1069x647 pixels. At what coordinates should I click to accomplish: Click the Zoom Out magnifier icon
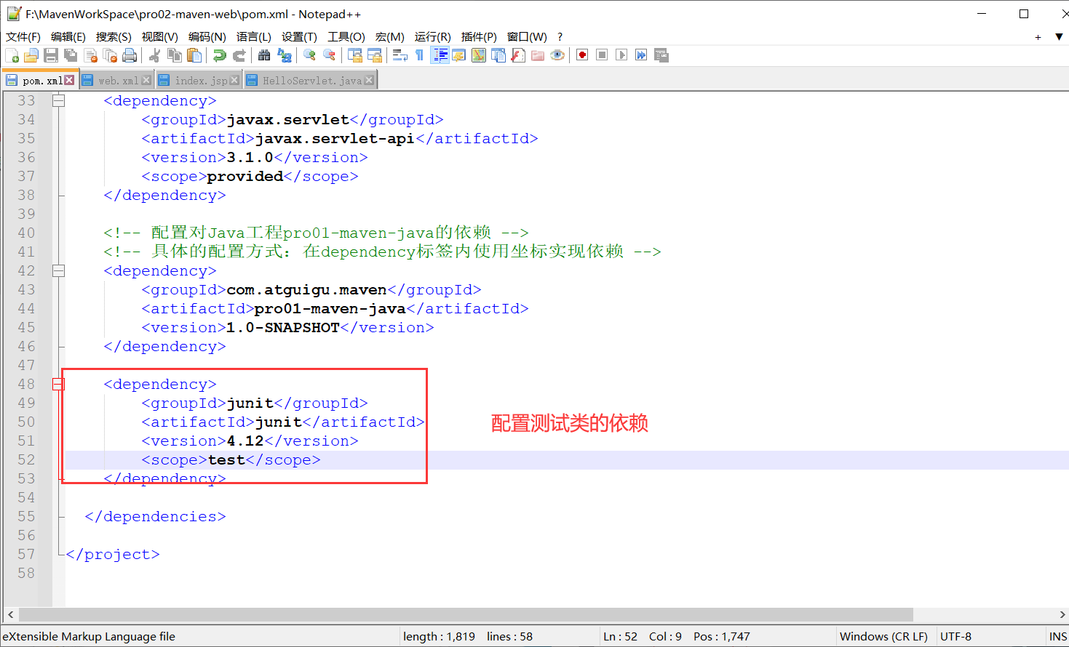[x=329, y=55]
